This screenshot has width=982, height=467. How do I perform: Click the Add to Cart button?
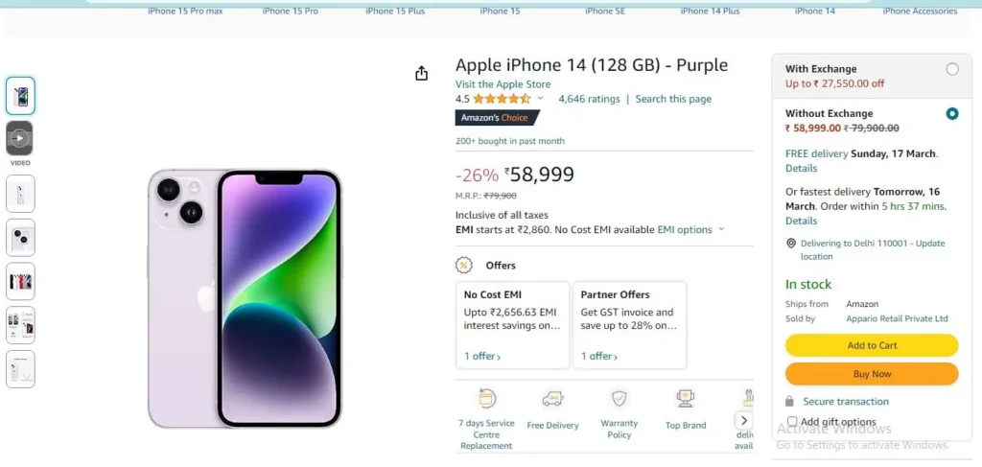pyautogui.click(x=872, y=345)
